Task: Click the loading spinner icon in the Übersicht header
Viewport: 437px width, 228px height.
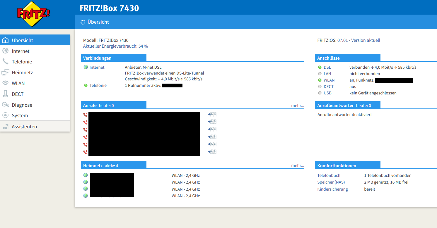Action: (83, 22)
